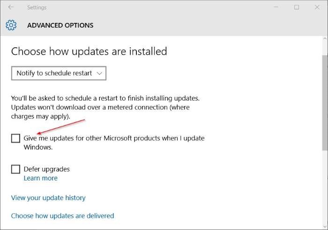This screenshot has width=328, height=230.
Task: Click the 'Settings' window title text
Action: [x=37, y=7]
